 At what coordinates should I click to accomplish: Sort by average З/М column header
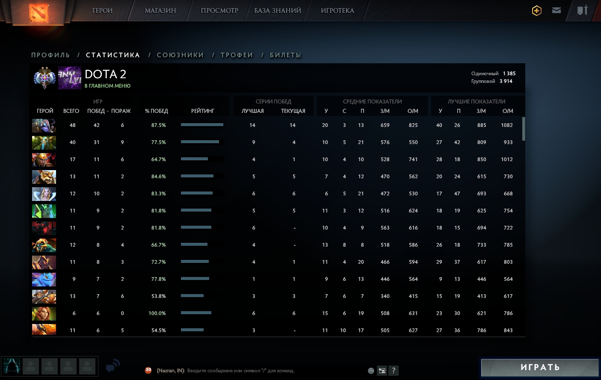pyautogui.click(x=385, y=111)
